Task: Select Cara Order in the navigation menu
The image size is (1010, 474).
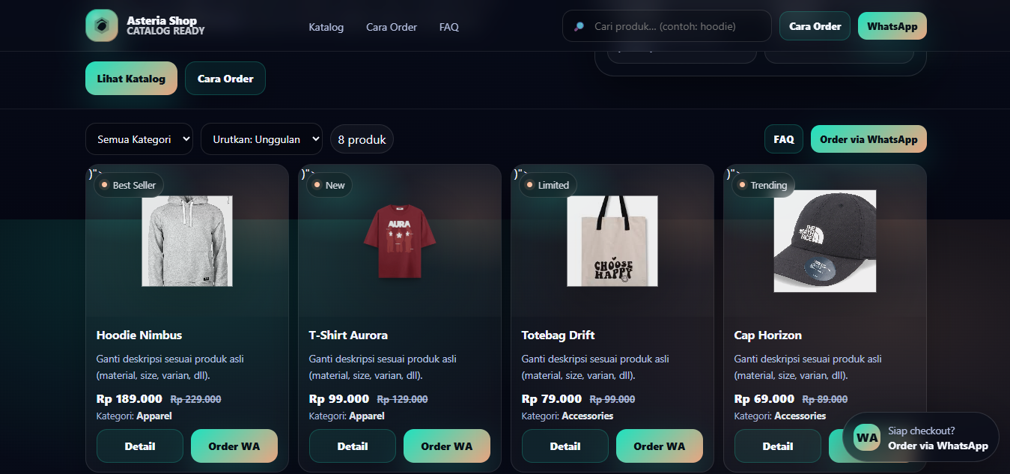Action: (x=391, y=27)
